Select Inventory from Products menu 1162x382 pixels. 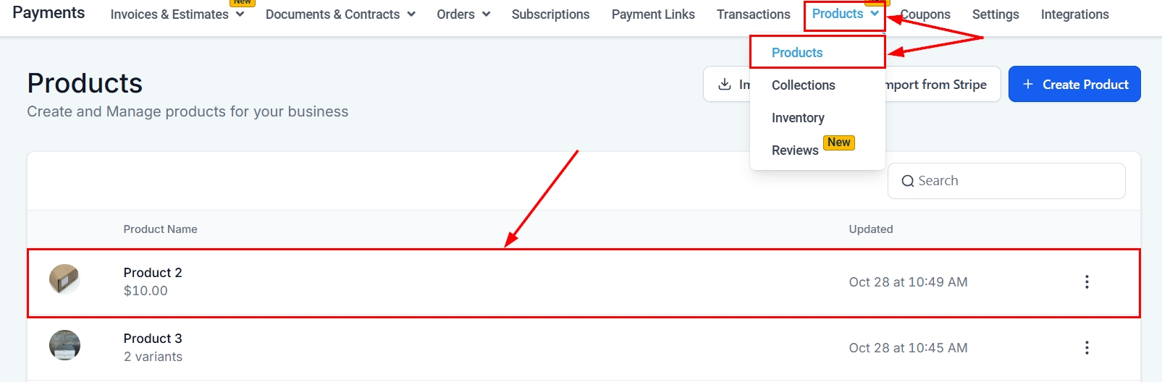click(x=798, y=118)
